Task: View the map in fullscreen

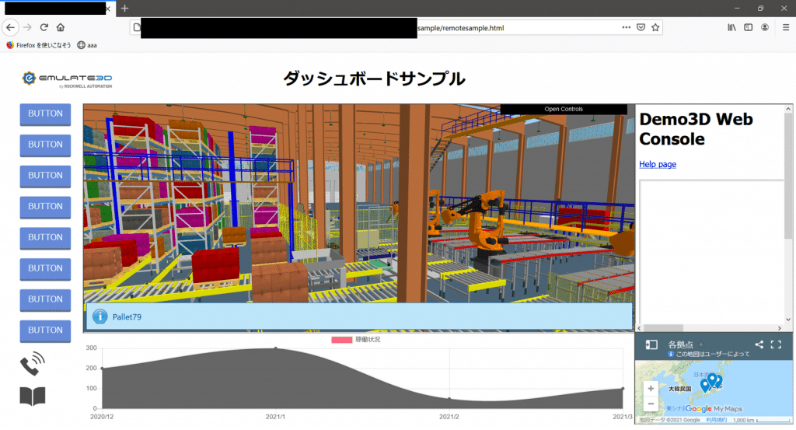Action: click(776, 344)
